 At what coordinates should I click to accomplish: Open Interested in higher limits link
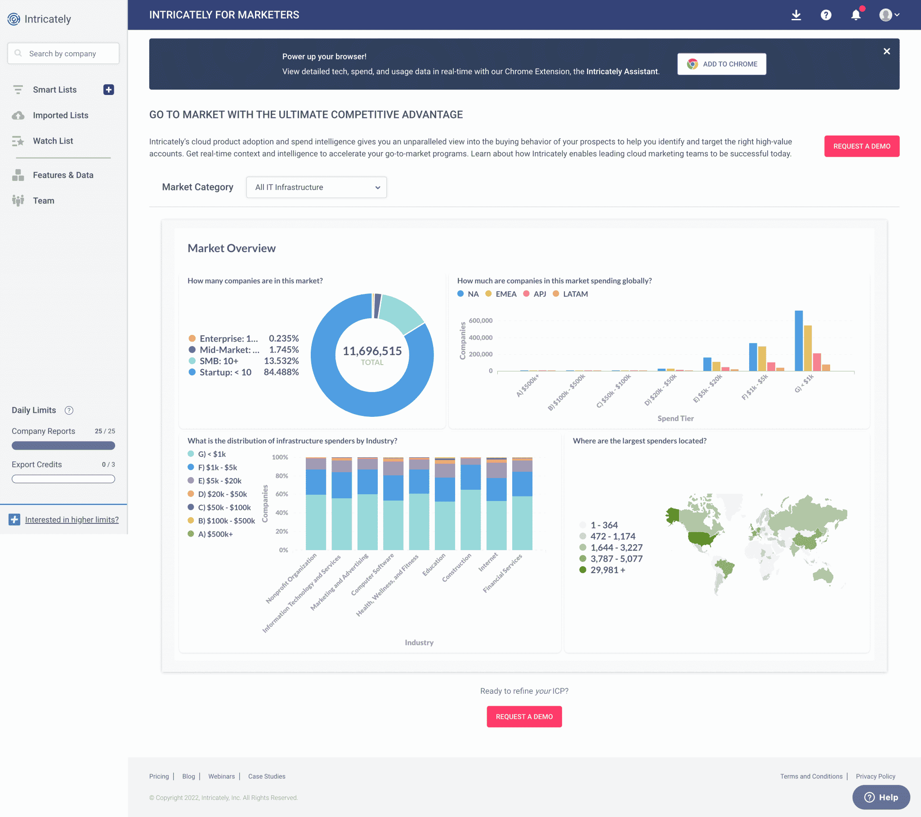tap(72, 520)
